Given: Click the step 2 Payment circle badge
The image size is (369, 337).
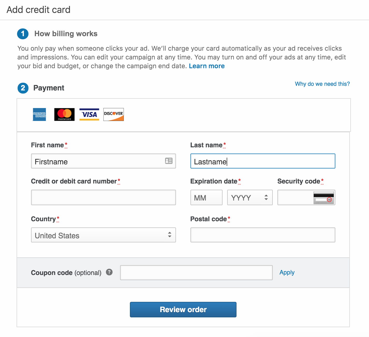Looking at the screenshot, I should tap(23, 88).
